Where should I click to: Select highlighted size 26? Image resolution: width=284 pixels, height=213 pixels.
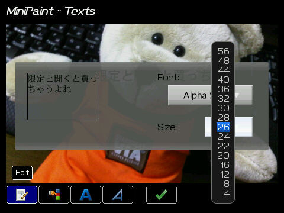[x=223, y=127]
